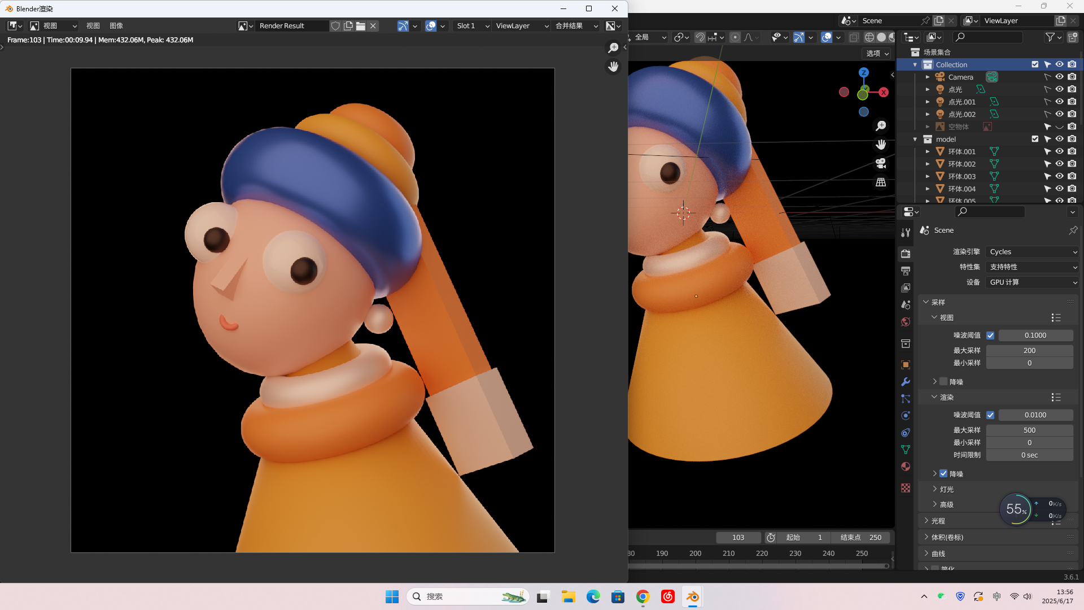Open the Texture checkerboard tab icon
The height and width of the screenshot is (610, 1084).
[x=906, y=488]
